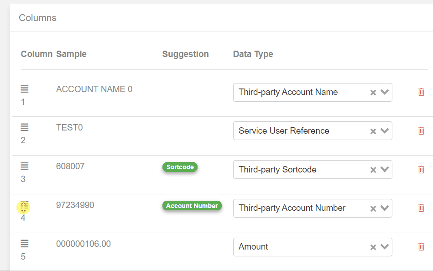The image size is (433, 271).
Task: Click the reorder handle of column 2
Action: click(x=25, y=127)
